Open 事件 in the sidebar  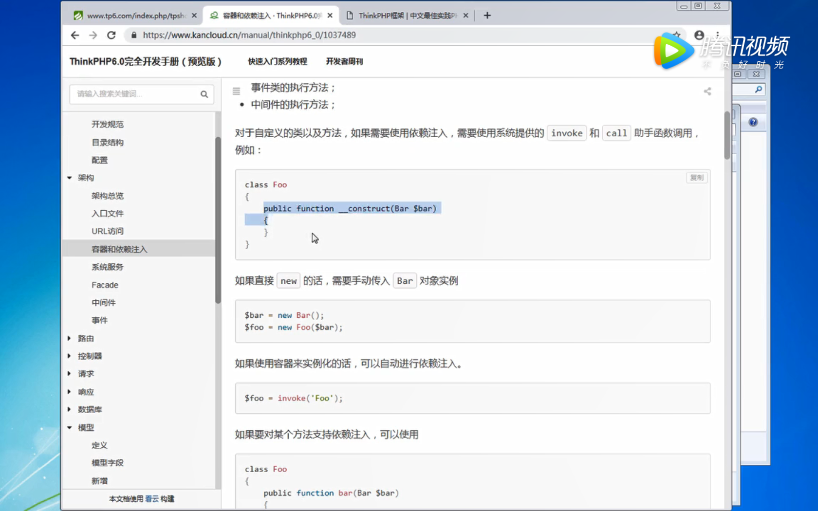tap(99, 320)
